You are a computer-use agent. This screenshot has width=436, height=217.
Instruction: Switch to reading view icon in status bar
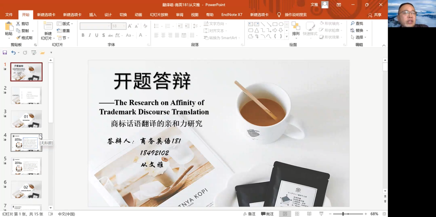point(309,214)
